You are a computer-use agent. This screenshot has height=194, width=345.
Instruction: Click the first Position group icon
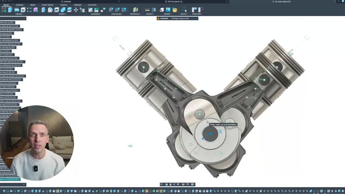point(194,10)
